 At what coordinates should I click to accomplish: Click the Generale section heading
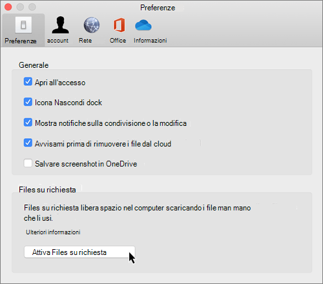click(x=34, y=65)
